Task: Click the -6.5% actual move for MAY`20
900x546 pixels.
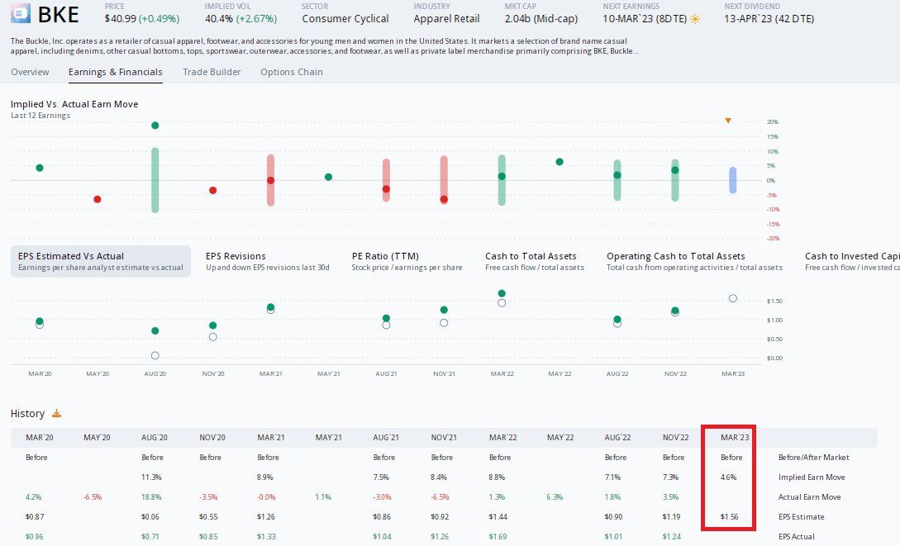Action: coord(93,497)
